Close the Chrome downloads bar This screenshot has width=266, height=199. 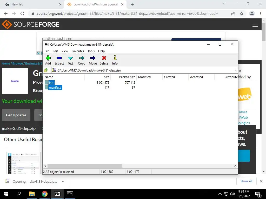pyautogui.click(x=261, y=181)
